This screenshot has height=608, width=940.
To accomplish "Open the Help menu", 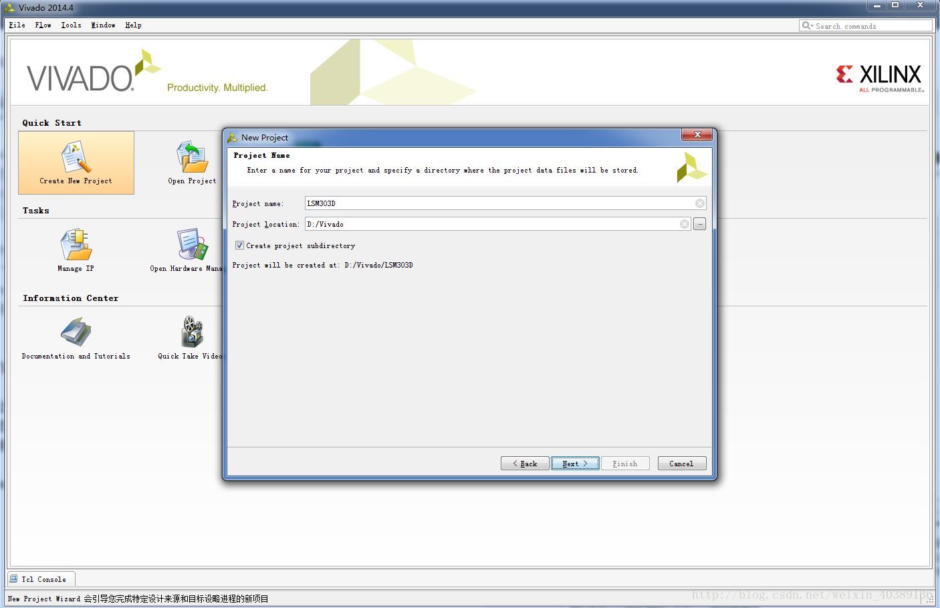I will click(133, 25).
